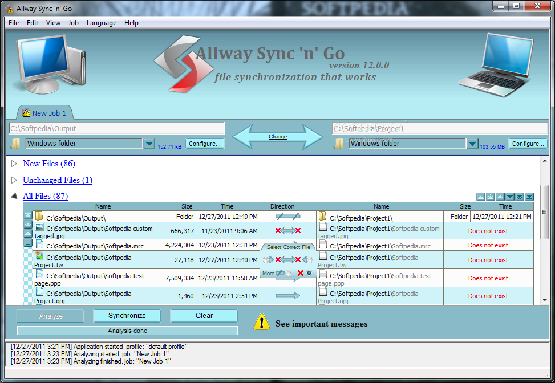Click the colorful icon of Output Softpedia Project.tw
Screen dimensions: 555x383
[x=39, y=256]
